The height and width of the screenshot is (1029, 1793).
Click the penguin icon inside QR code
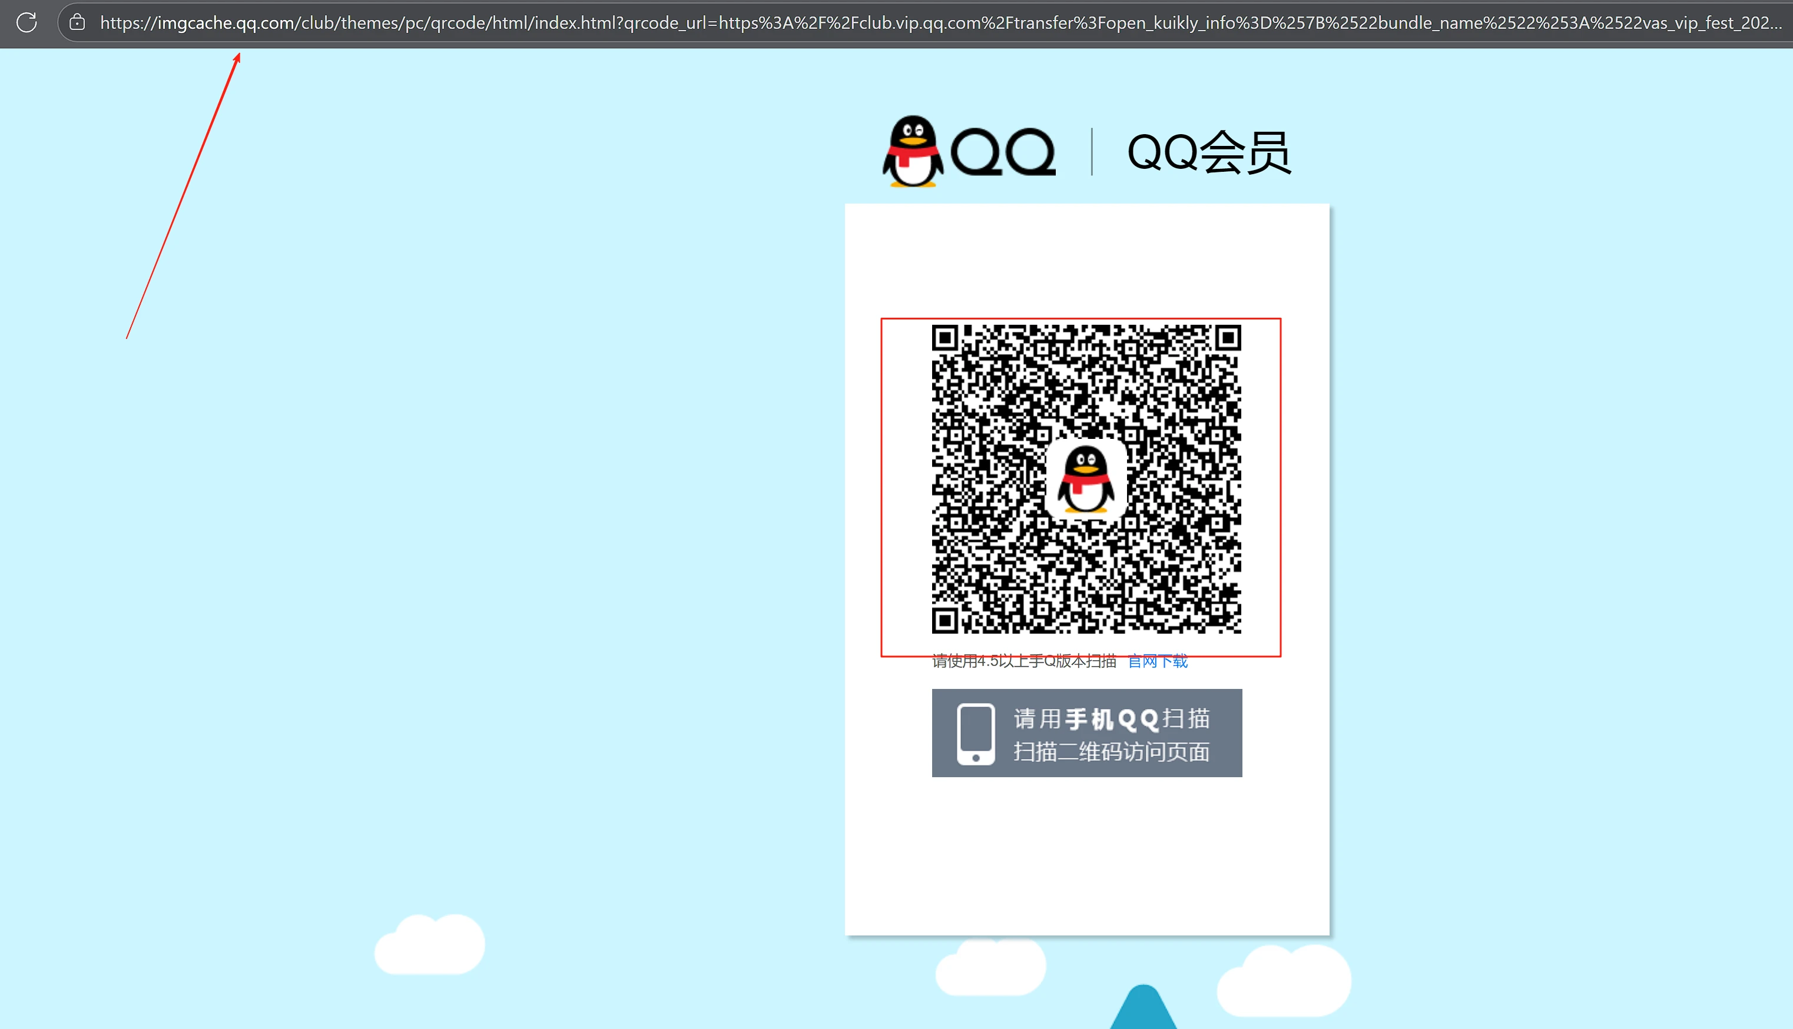tap(1086, 479)
